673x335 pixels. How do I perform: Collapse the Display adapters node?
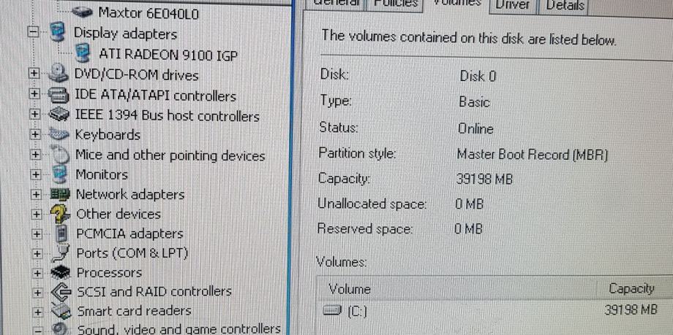[x=33, y=33]
